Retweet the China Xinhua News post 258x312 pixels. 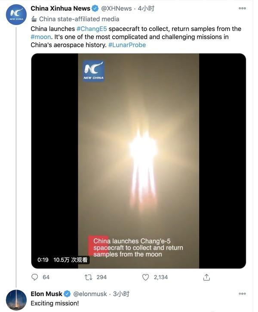(x=89, y=277)
